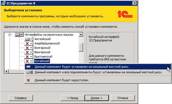Click the red X icon next to Азербайджанский
Image resolution: width=172 pixels, height=104 pixels.
point(27,43)
